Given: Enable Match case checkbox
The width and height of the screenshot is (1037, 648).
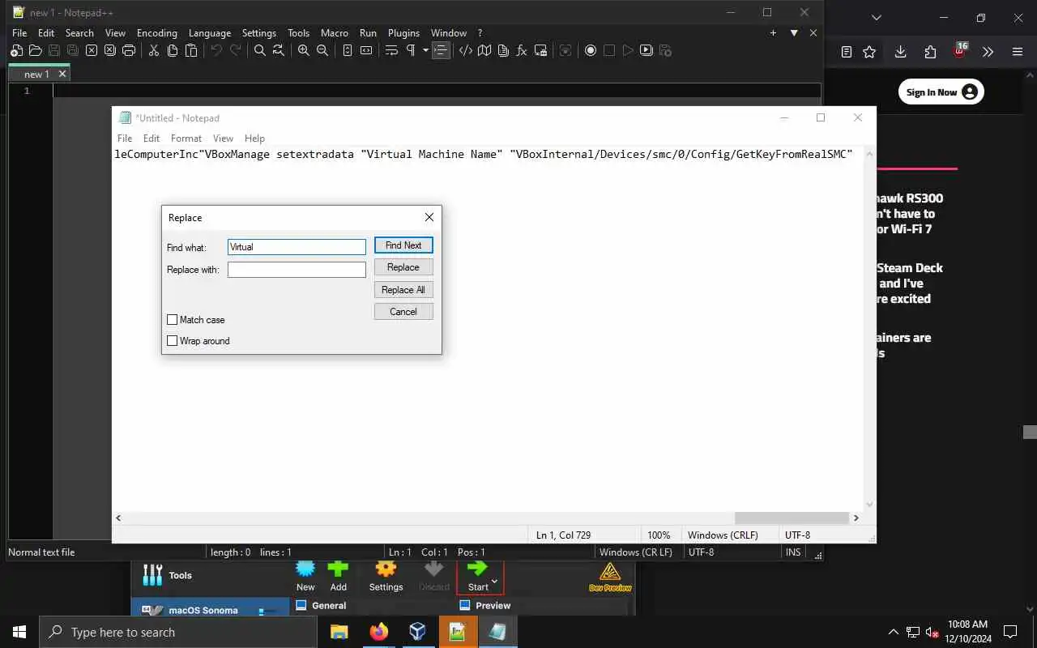Looking at the screenshot, I should (172, 320).
